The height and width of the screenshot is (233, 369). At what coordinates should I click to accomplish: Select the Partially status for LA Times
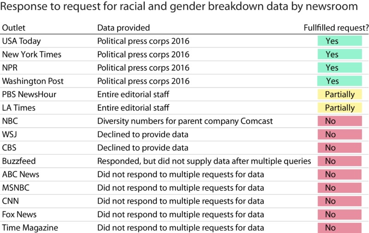tap(339, 108)
